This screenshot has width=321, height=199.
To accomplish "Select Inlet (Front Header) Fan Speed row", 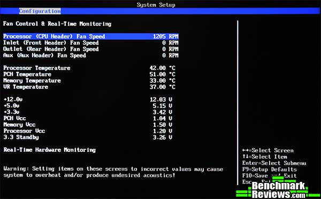I will (91, 43).
